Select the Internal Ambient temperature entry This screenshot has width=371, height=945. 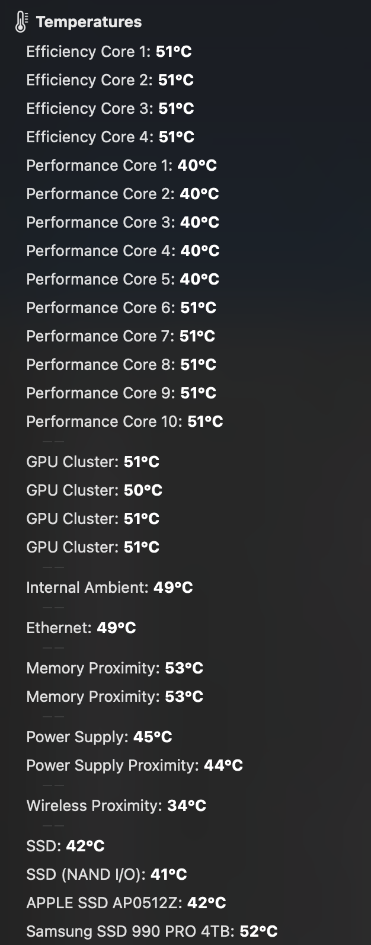[109, 588]
